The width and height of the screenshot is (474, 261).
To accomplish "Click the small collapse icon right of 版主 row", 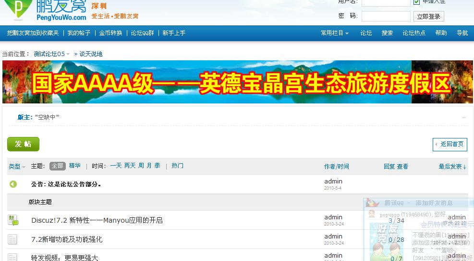I will tap(464, 117).
